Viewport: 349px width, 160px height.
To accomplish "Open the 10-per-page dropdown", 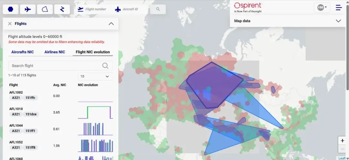I will pyautogui.click(x=95, y=76).
